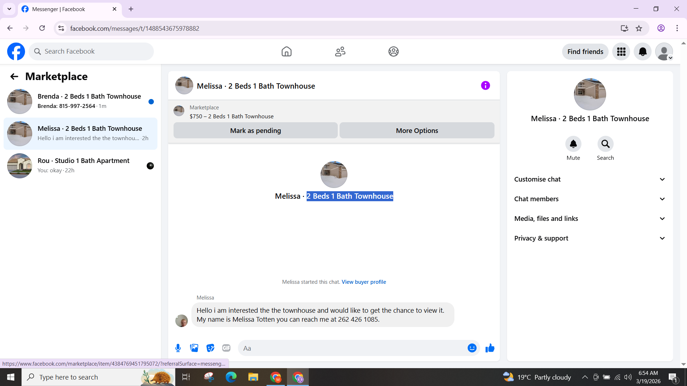687x386 pixels.
Task: Click the Mark as pending button
Action: coord(255,130)
